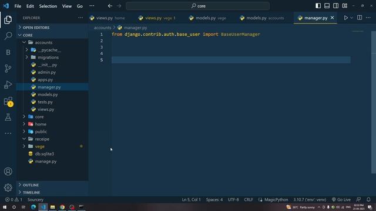The image size is (376, 211).
Task: Collapse the CORE workspace section
Action: click(52, 35)
